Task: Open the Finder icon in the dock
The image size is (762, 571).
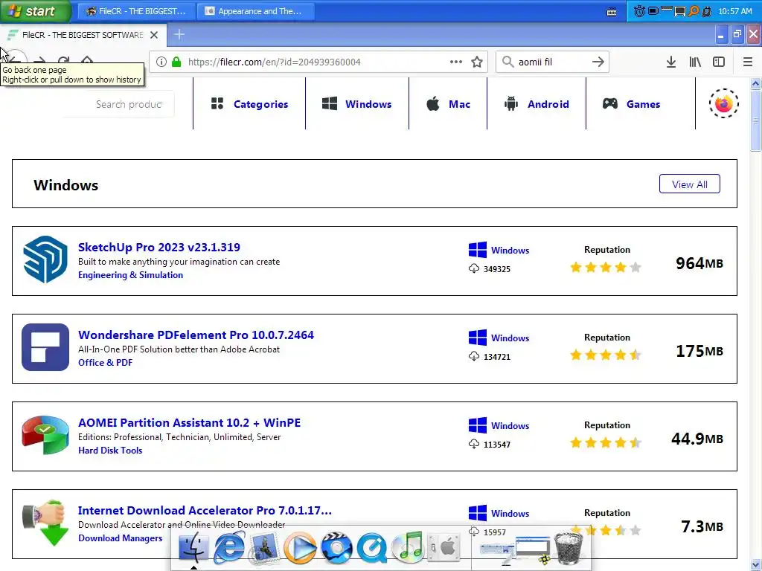Action: (x=193, y=546)
